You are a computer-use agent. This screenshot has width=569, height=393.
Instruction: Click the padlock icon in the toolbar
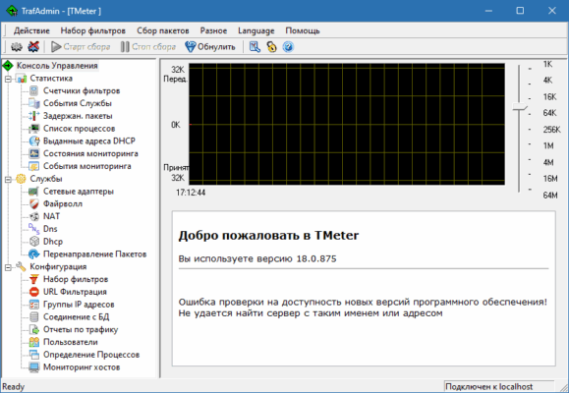coord(271,47)
